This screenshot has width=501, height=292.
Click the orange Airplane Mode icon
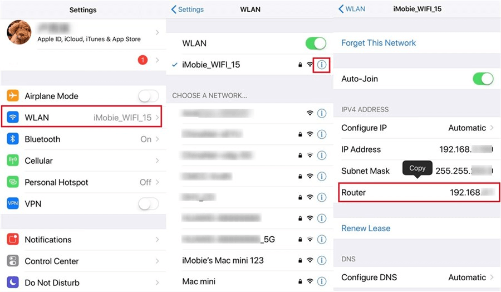click(x=13, y=96)
